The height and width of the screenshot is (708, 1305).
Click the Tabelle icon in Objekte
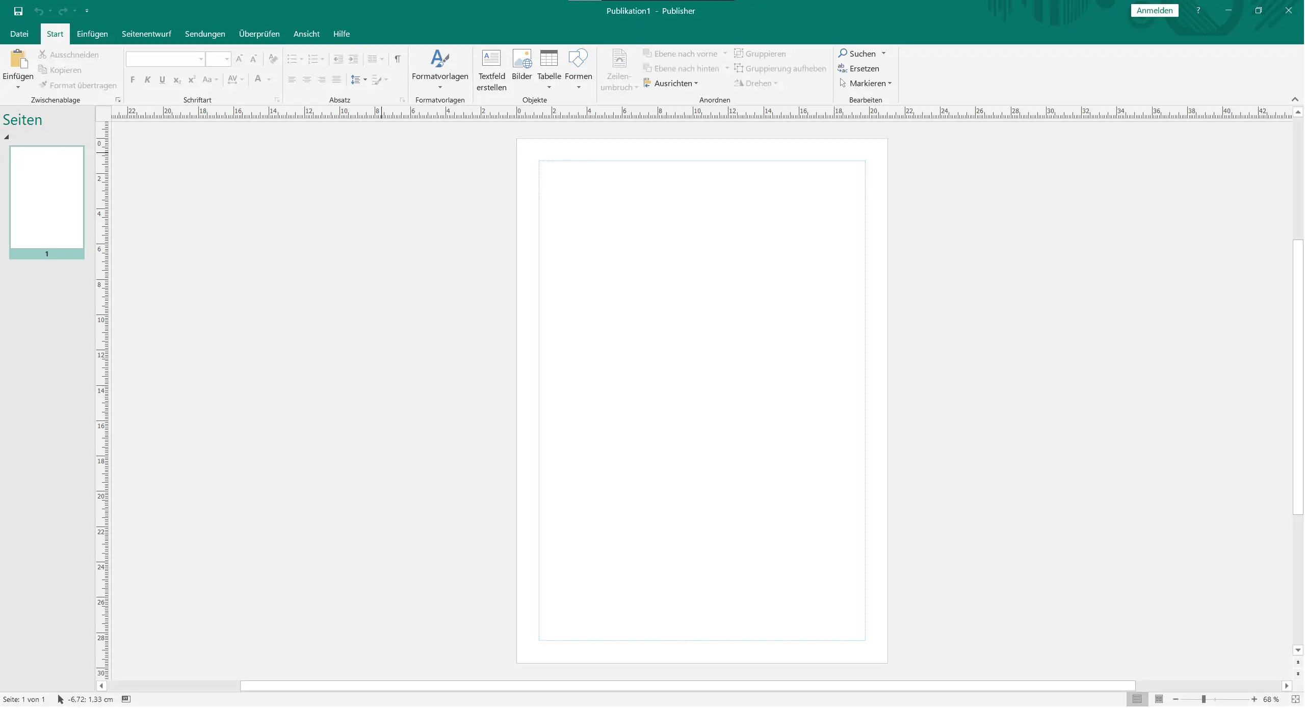[x=549, y=59]
